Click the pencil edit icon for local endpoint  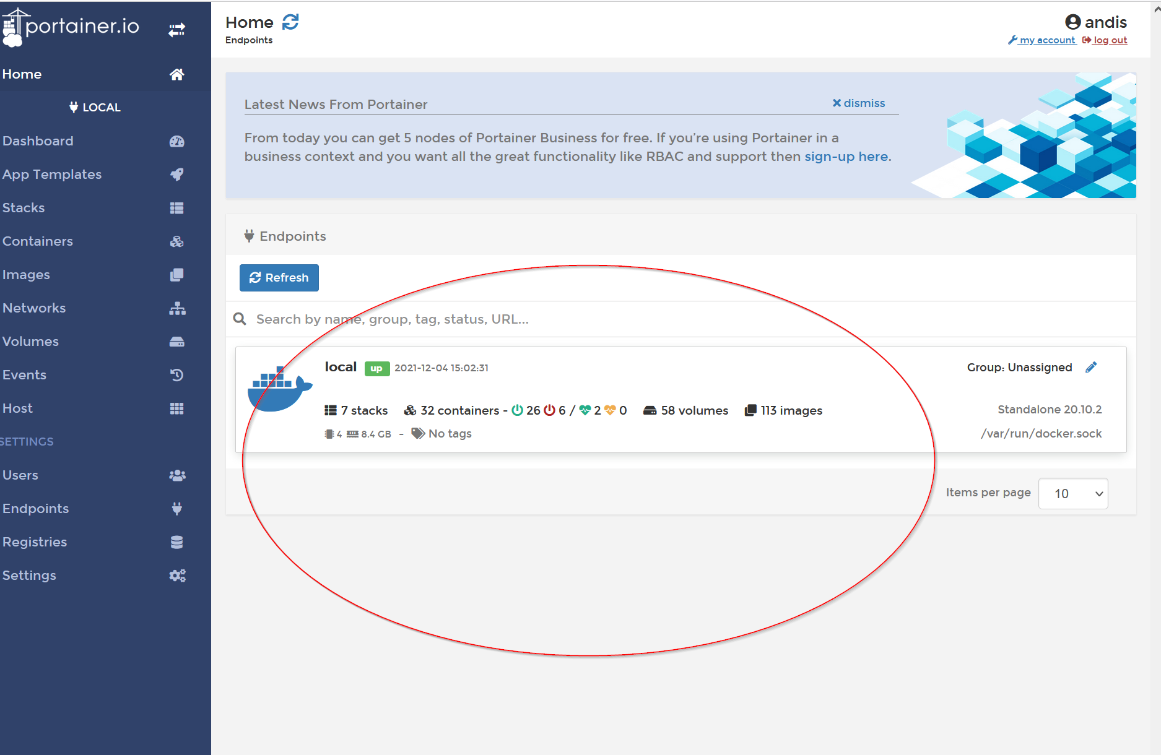(x=1091, y=368)
